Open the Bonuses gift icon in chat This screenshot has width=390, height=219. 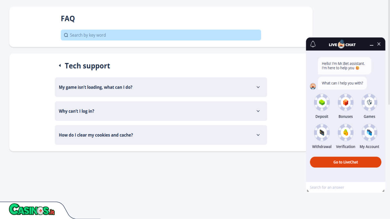(346, 103)
